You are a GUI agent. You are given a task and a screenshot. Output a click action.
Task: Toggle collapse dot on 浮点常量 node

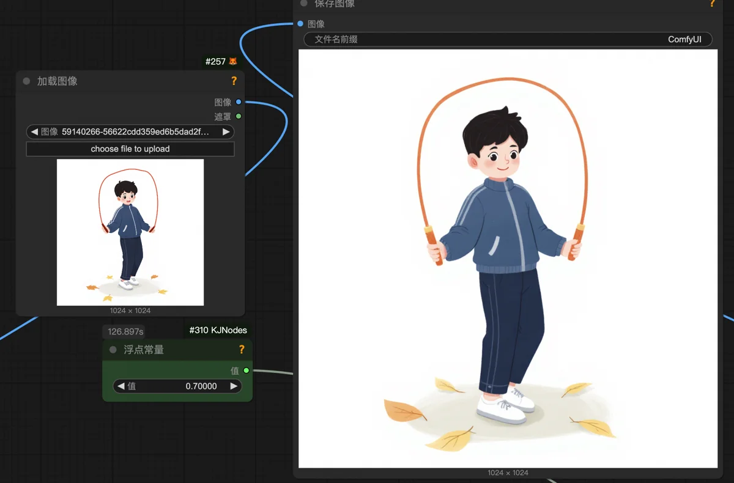point(113,350)
